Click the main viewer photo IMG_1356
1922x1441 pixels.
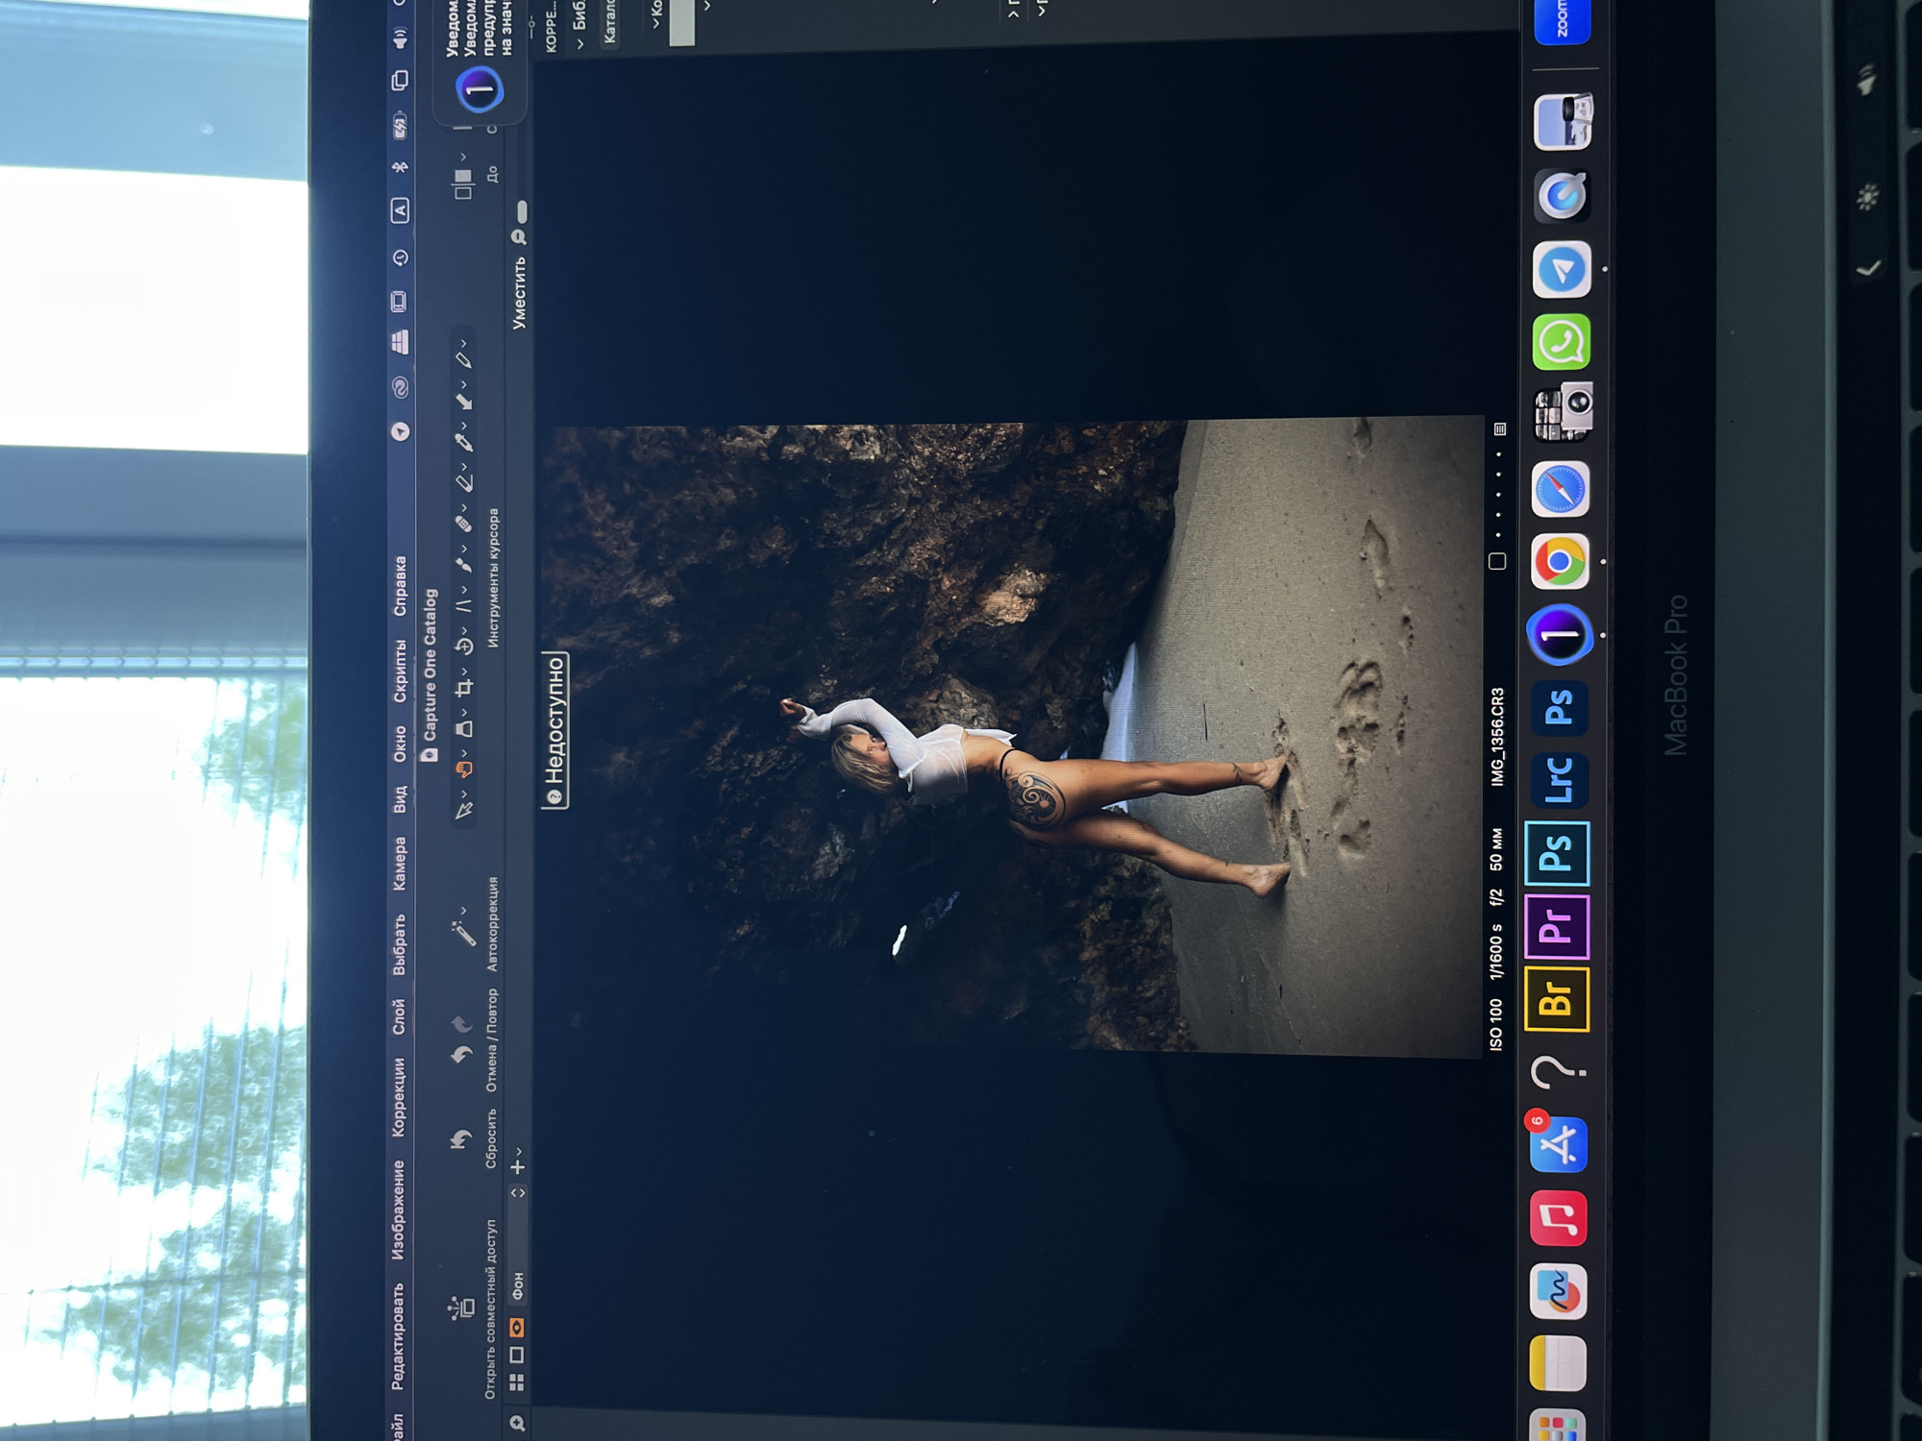click(x=1014, y=736)
